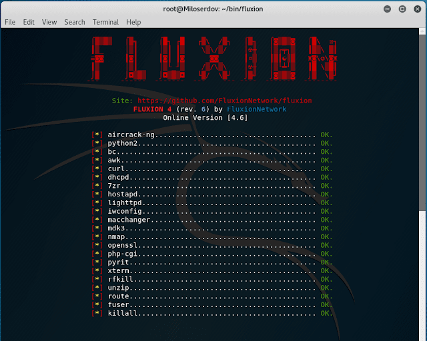This screenshot has height=341, width=427.
Task: Click the 7zr dependency line
Action: (212, 186)
